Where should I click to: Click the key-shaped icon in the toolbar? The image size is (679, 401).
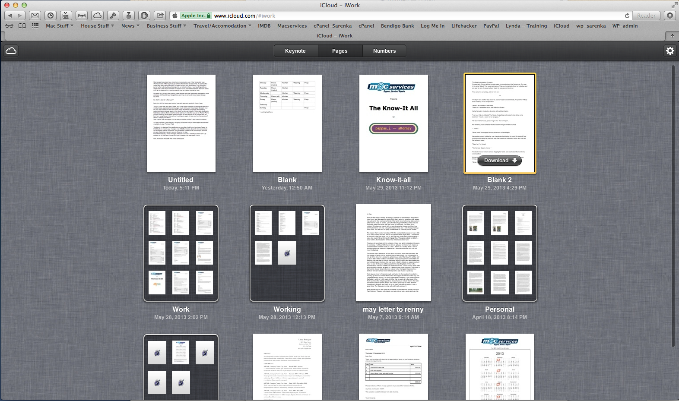(x=113, y=16)
